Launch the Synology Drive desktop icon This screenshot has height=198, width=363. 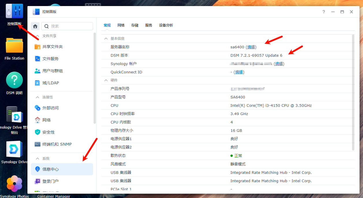[14, 149]
